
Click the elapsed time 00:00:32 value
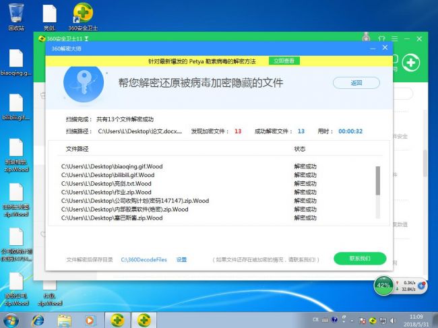(x=350, y=131)
